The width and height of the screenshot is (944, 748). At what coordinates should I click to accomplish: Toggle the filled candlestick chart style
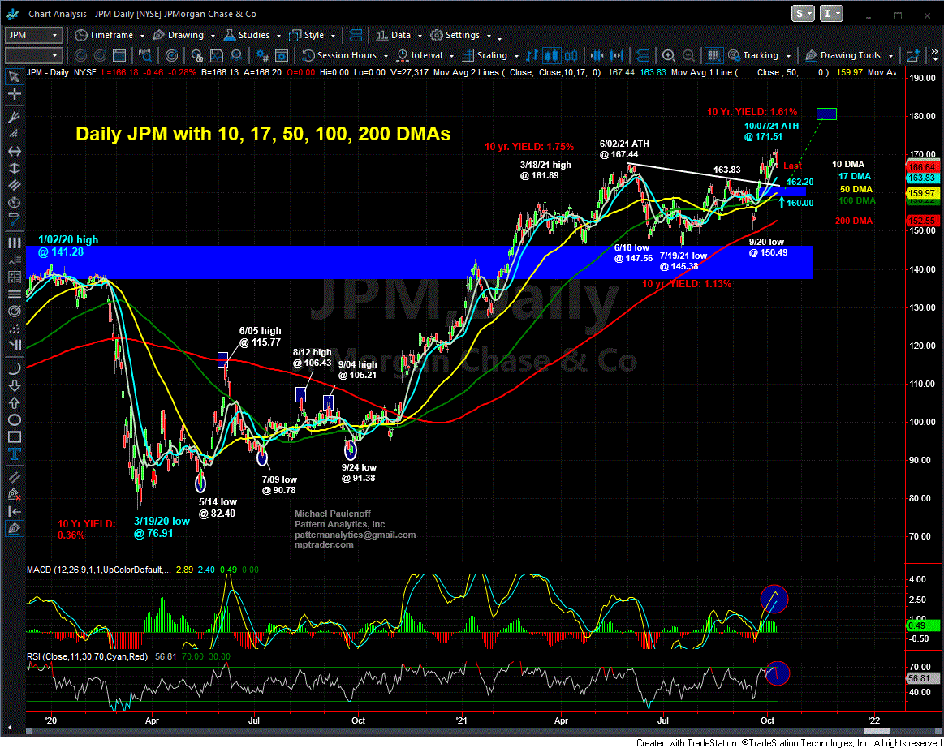[x=551, y=55]
